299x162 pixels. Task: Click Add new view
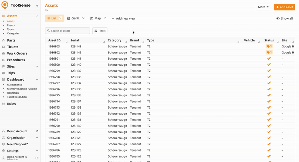click(x=124, y=18)
